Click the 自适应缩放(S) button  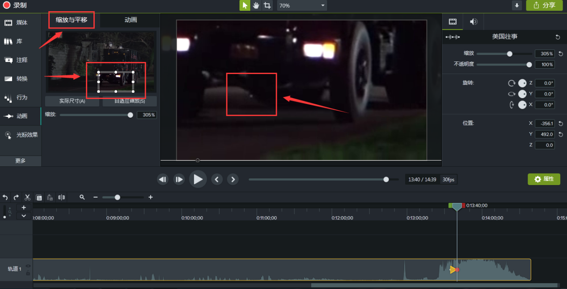tap(130, 101)
